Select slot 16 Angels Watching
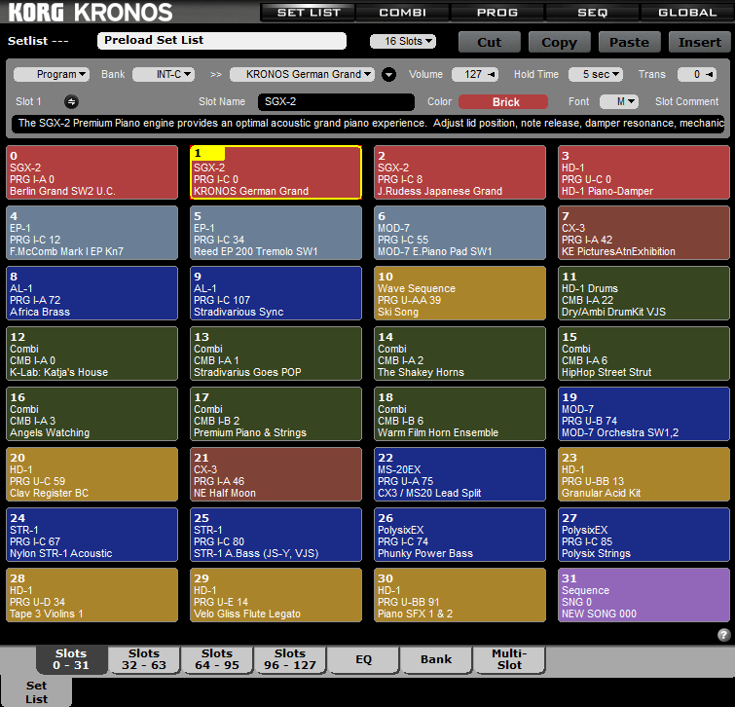735x707 pixels. pyautogui.click(x=92, y=414)
